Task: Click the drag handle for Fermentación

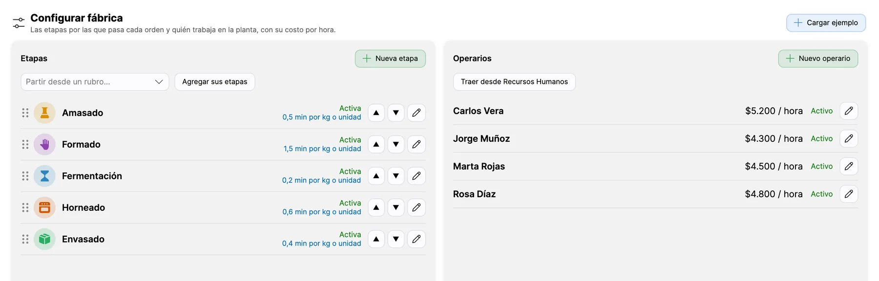Action: [25, 176]
